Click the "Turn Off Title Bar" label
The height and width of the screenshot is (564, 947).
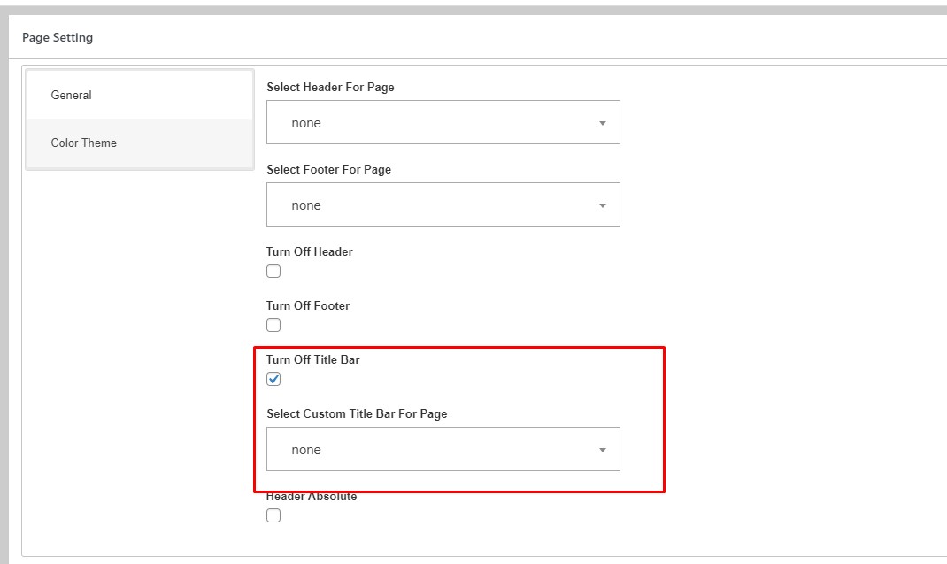[312, 359]
